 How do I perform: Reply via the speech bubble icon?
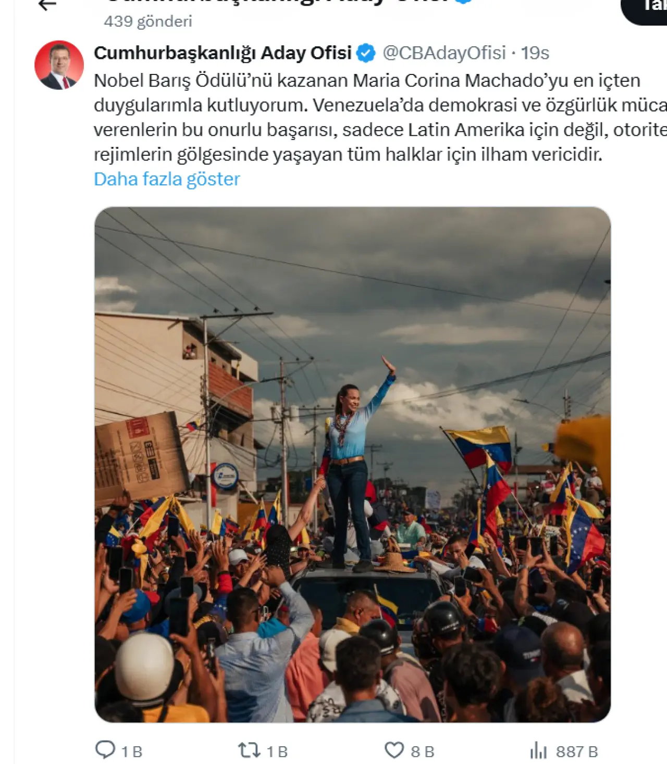point(105,750)
